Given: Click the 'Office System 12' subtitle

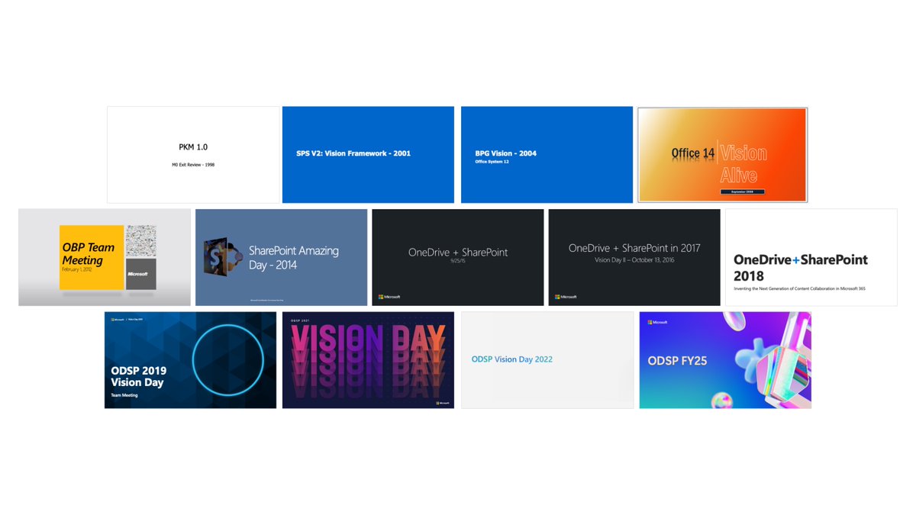Looking at the screenshot, I should 491,162.
